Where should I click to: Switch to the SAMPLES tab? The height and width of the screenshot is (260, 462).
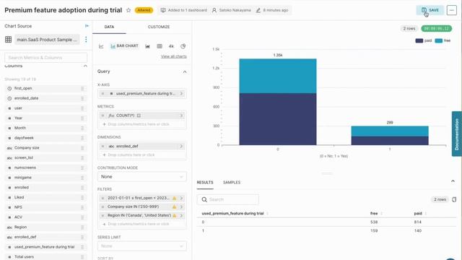(232, 183)
